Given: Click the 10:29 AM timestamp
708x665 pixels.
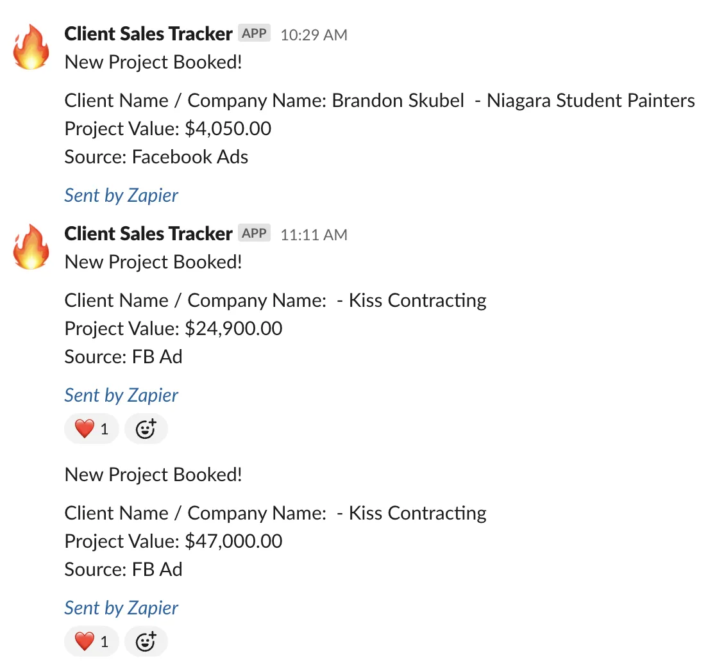Looking at the screenshot, I should tap(314, 35).
